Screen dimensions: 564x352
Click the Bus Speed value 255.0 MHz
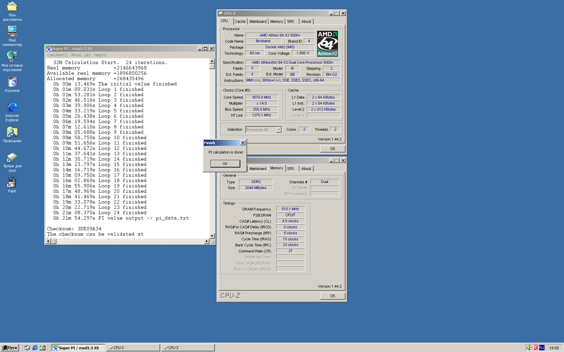coord(262,109)
